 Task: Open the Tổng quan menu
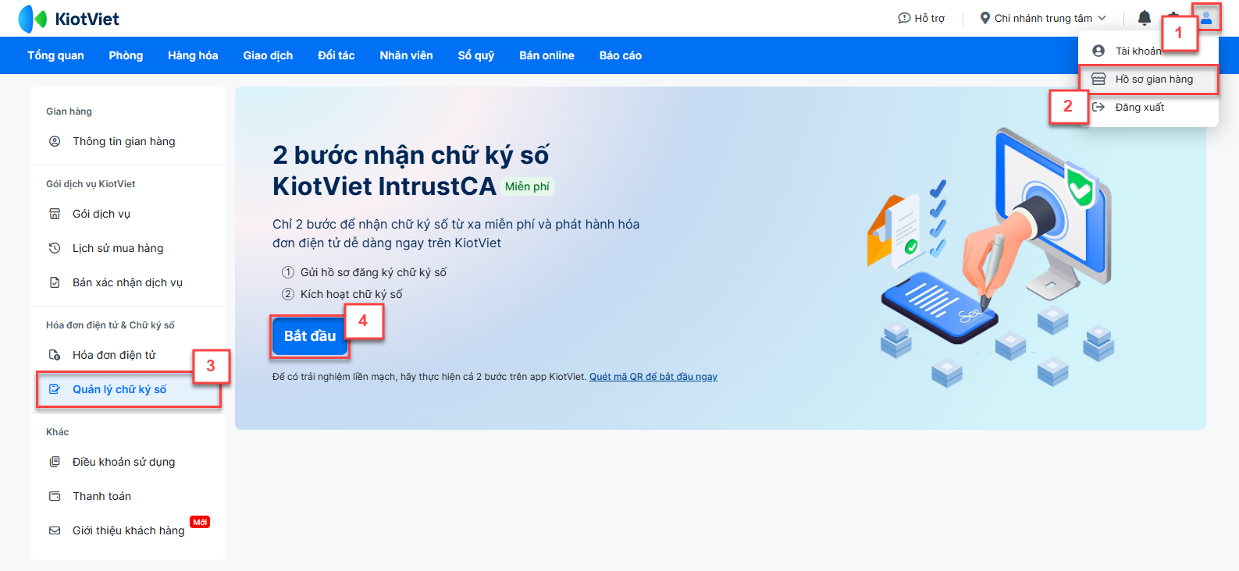pyautogui.click(x=55, y=55)
